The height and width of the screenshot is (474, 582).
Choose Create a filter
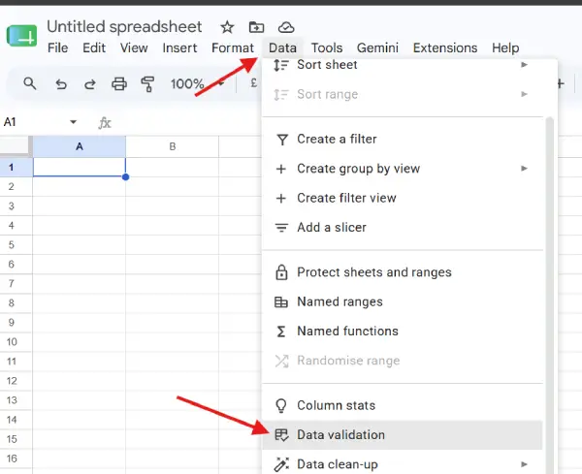point(403,139)
